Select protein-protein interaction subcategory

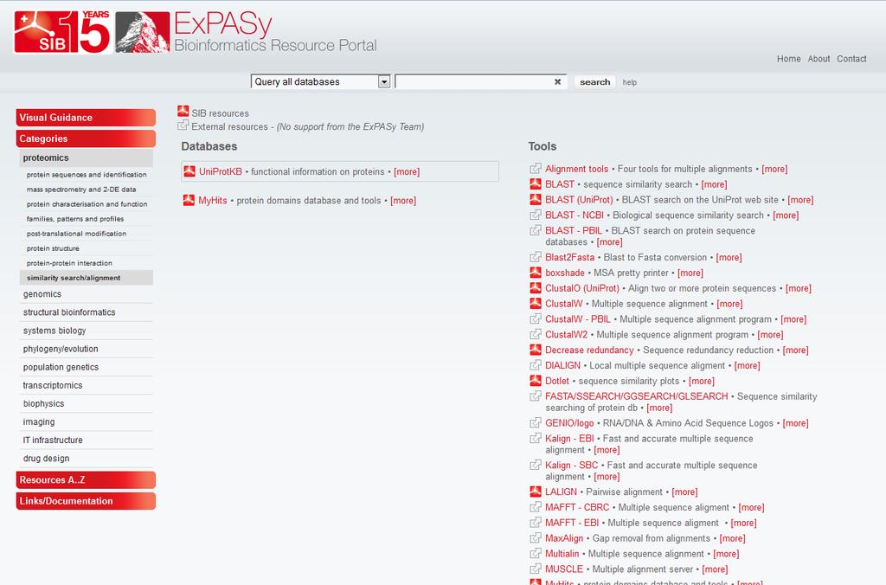tap(69, 263)
